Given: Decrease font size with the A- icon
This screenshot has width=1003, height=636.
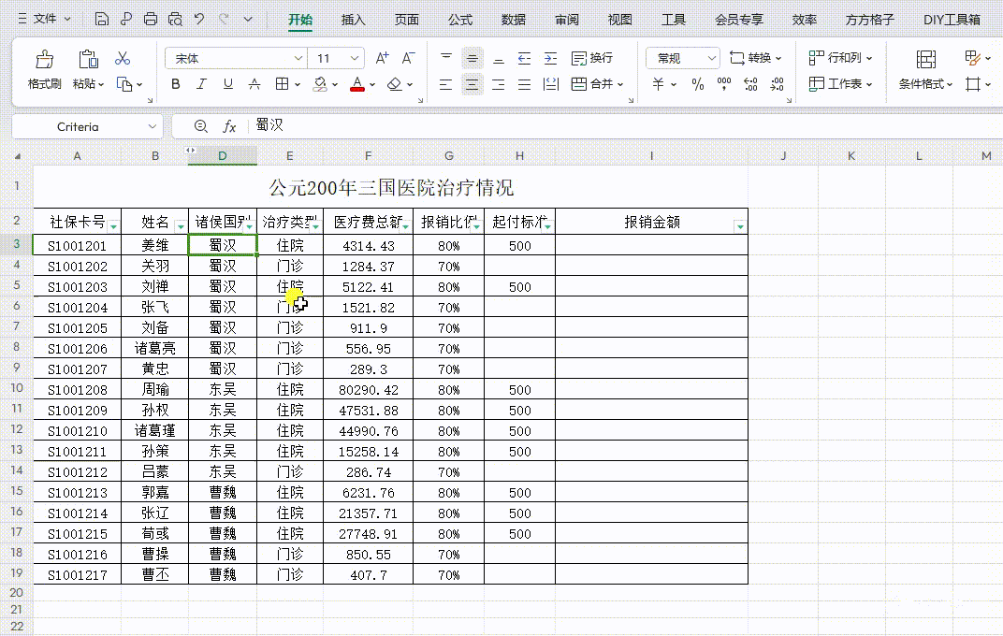Looking at the screenshot, I should click(x=408, y=58).
